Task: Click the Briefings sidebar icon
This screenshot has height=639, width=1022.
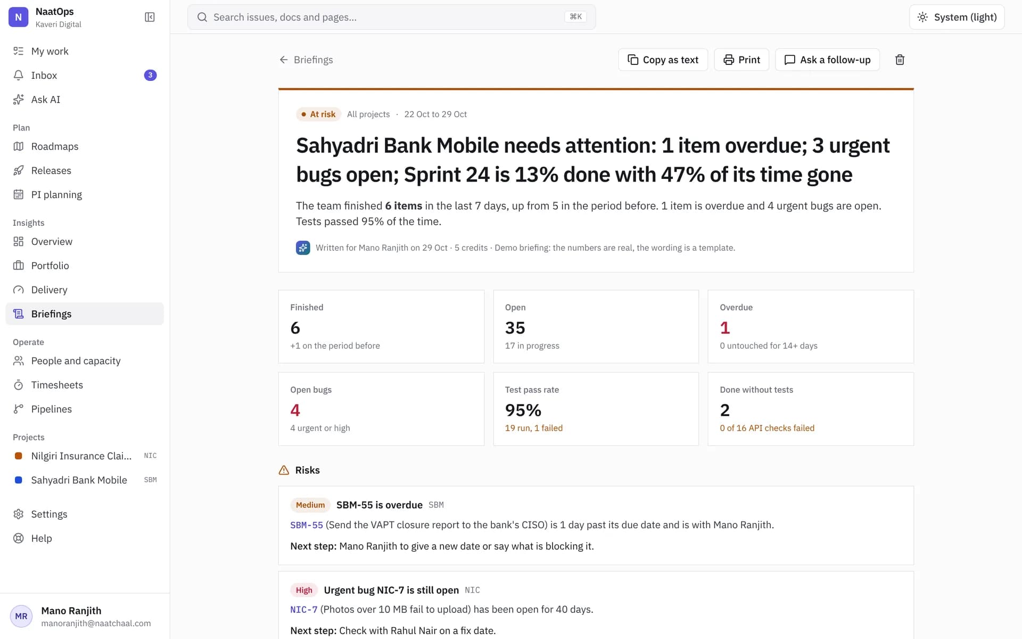Action: click(x=19, y=314)
